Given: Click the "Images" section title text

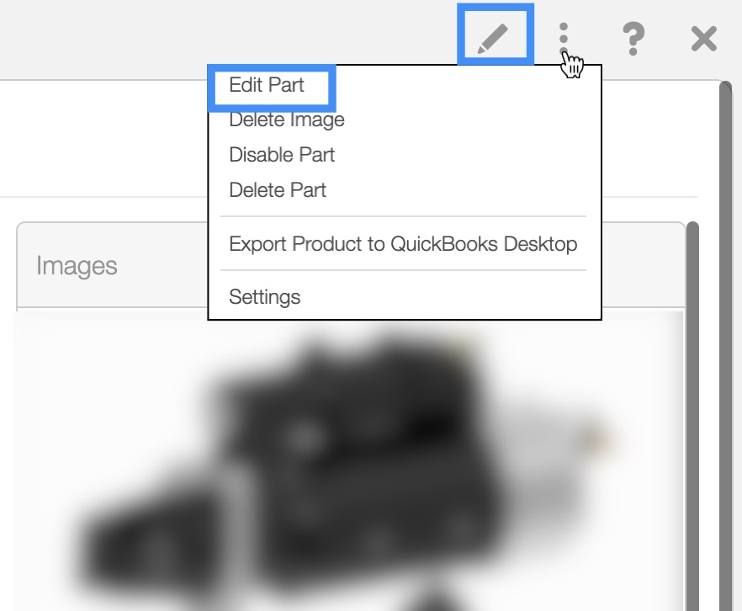Looking at the screenshot, I should [77, 266].
